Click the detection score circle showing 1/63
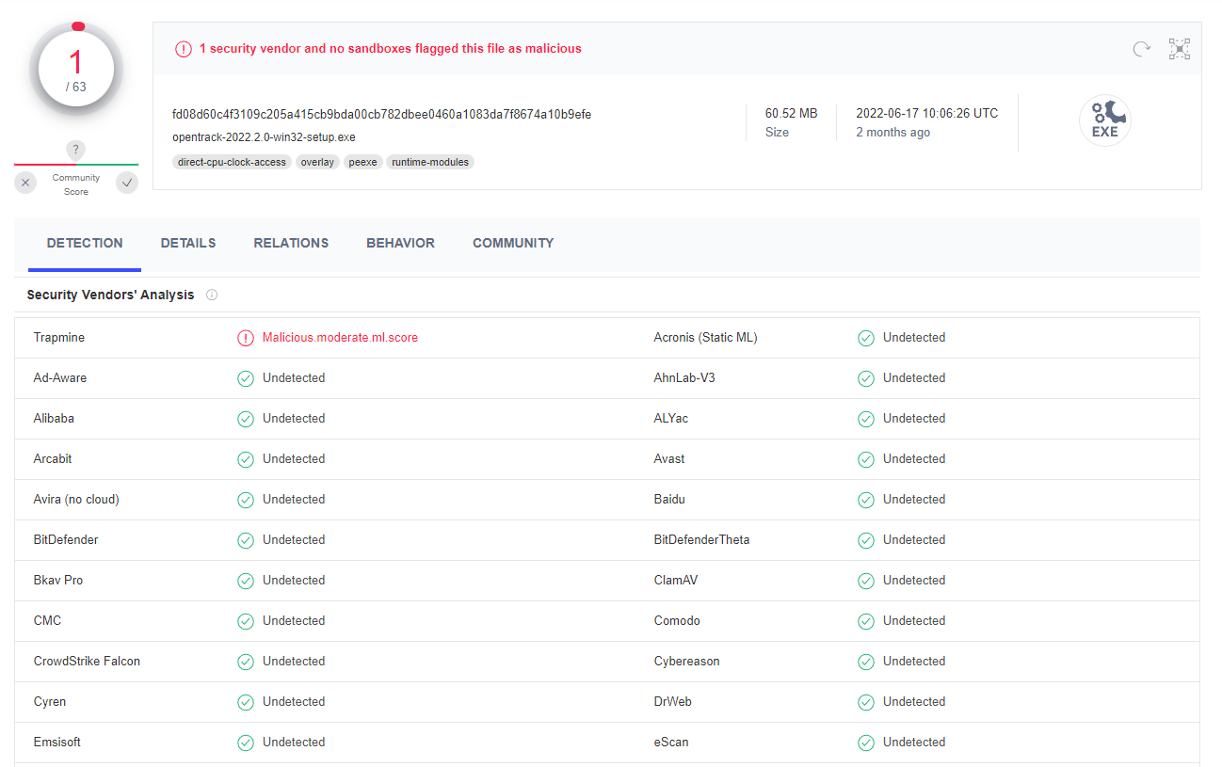The height and width of the screenshot is (767, 1222). (x=75, y=68)
